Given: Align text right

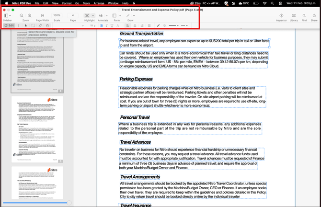Looking at the screenshot, I should point(142,25).
